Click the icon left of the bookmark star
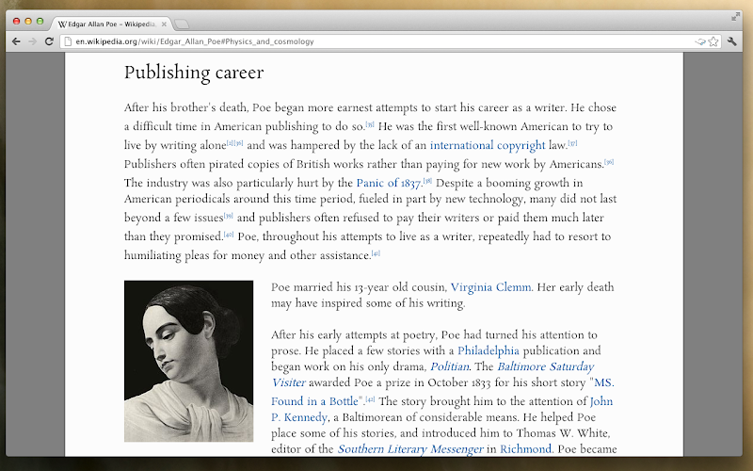 pyautogui.click(x=700, y=41)
